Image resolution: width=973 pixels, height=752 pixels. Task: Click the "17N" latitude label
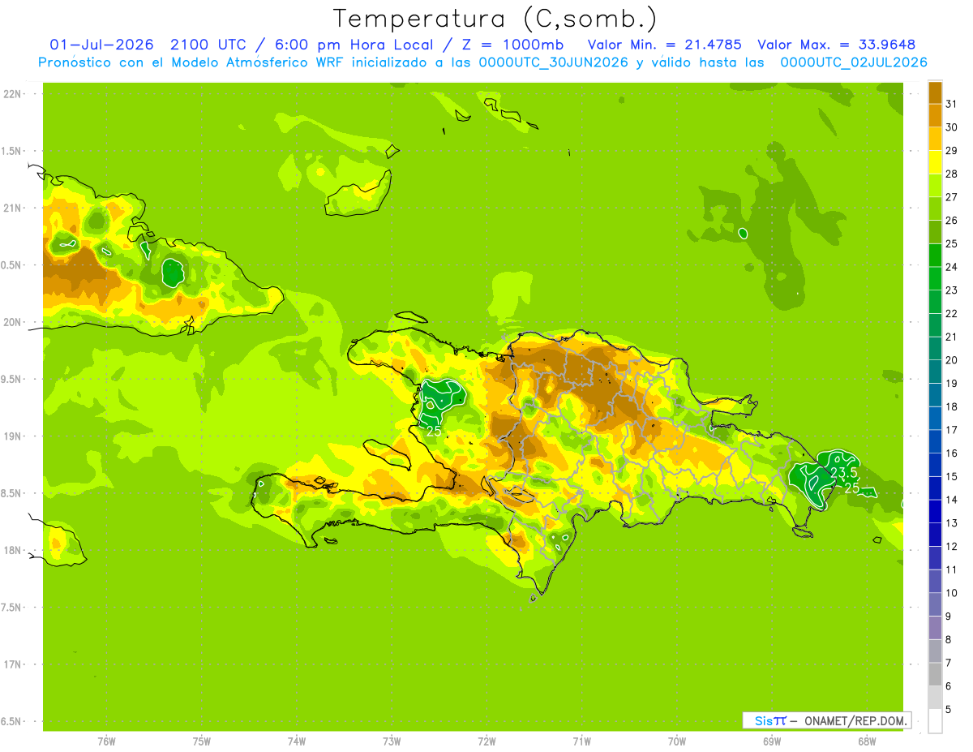click(12, 665)
